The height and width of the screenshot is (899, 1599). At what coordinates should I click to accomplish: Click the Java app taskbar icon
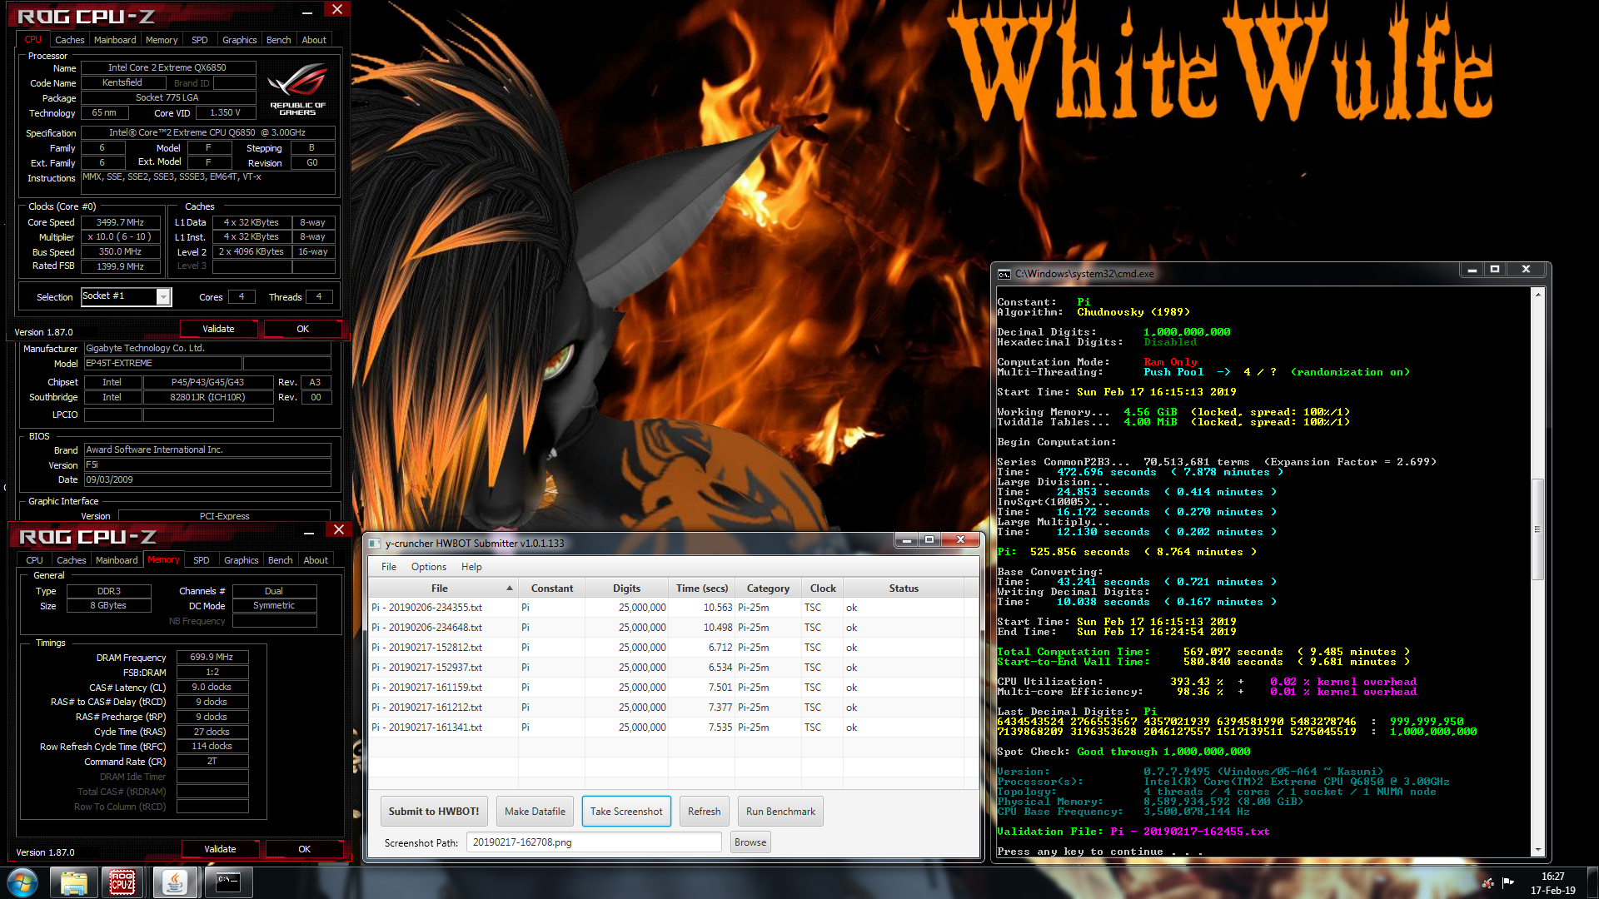point(175,882)
